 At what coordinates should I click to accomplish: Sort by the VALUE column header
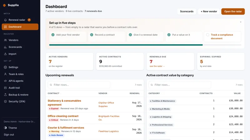coord(238,94)
